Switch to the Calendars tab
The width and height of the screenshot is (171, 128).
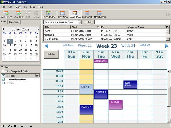(14, 22)
